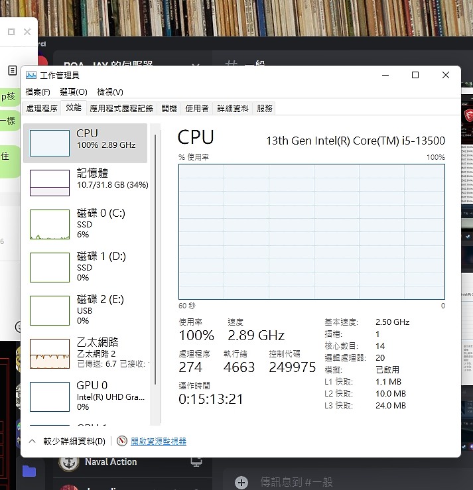Click the blue folder icon in Discord
The width and height of the screenshot is (473, 490).
(29, 471)
